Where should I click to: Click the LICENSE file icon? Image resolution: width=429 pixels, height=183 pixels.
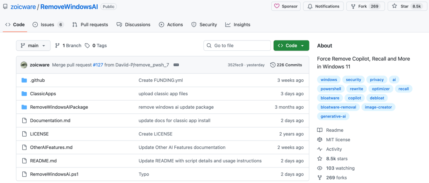tap(24, 134)
